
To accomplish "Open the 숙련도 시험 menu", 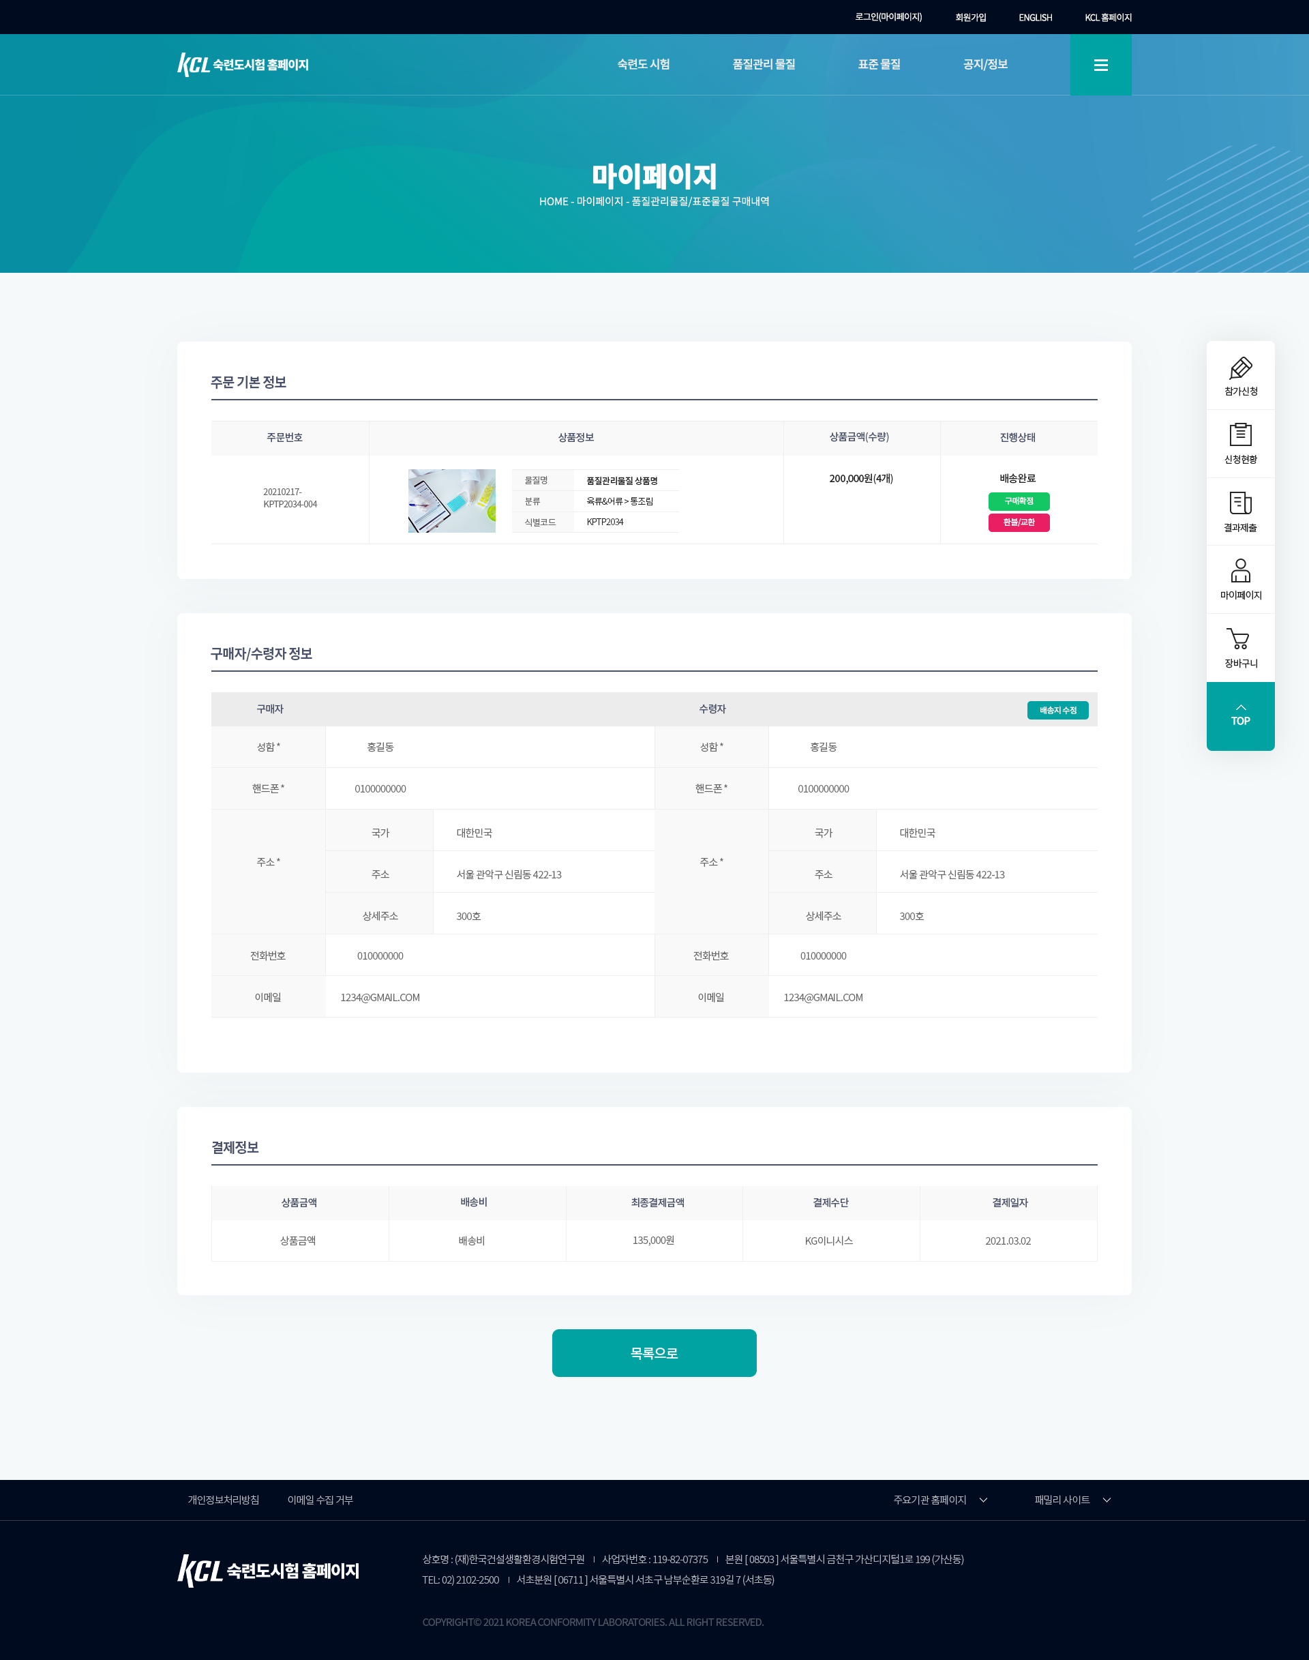I will (643, 64).
